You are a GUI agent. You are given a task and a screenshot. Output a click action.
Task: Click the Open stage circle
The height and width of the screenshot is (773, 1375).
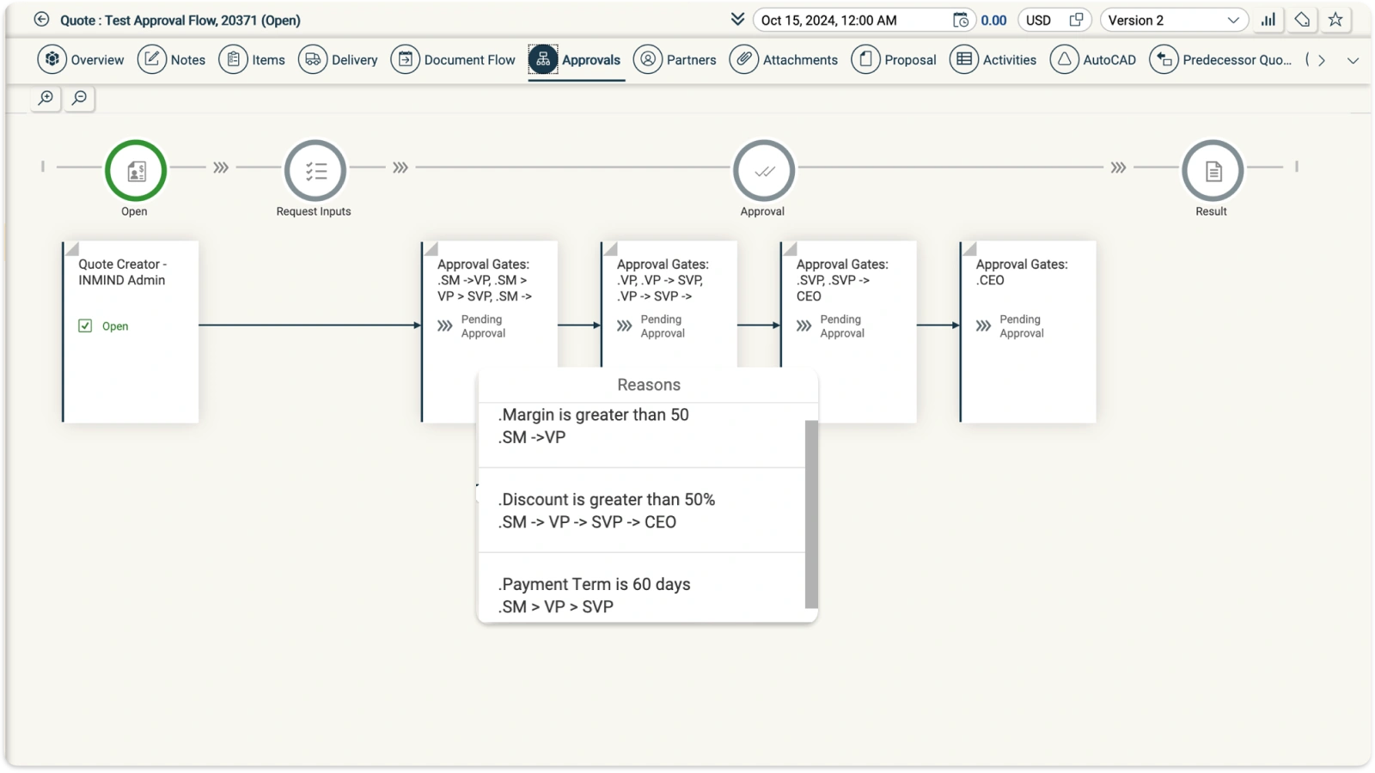(136, 170)
